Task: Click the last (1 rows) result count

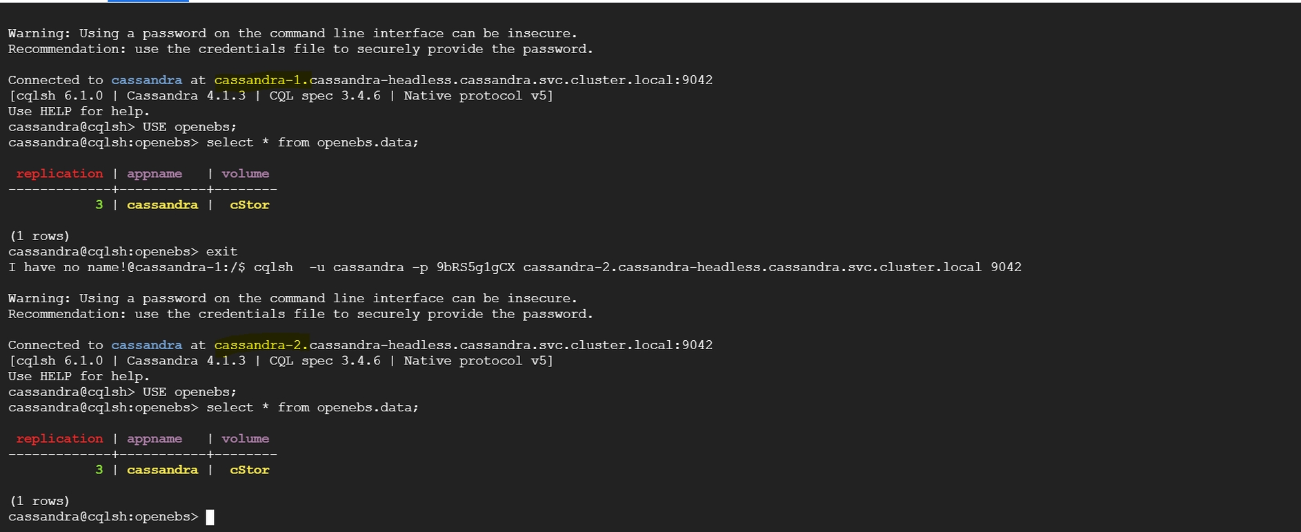Action: 39,501
